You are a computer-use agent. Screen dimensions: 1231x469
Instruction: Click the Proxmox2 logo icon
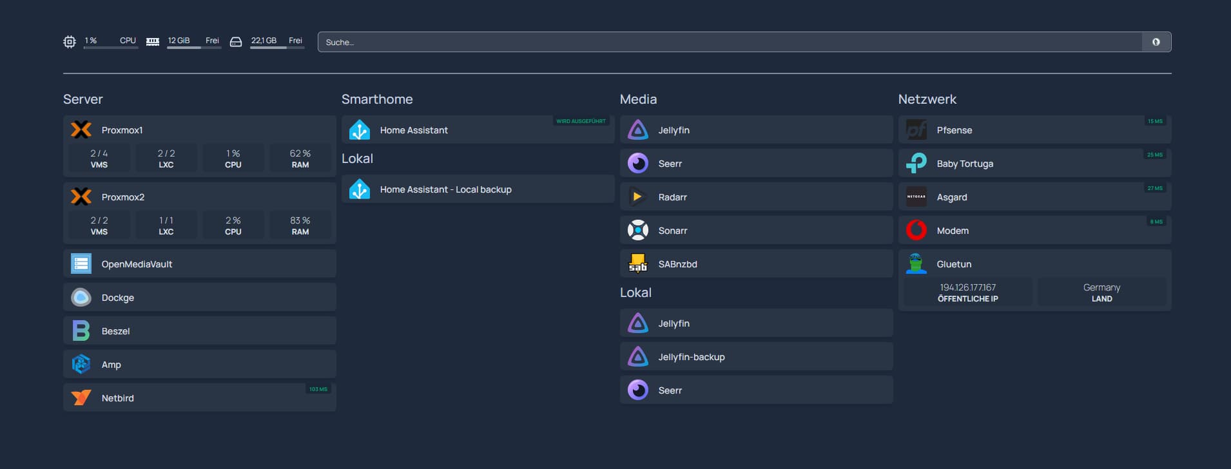click(81, 196)
